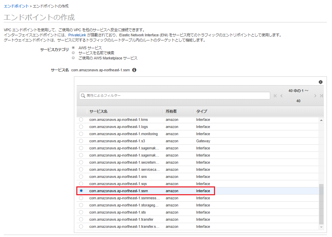Go to first page of services
This screenshot has height=237, width=332.
[x=275, y=96]
